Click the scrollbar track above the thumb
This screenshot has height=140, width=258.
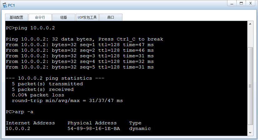click(x=250, y=37)
